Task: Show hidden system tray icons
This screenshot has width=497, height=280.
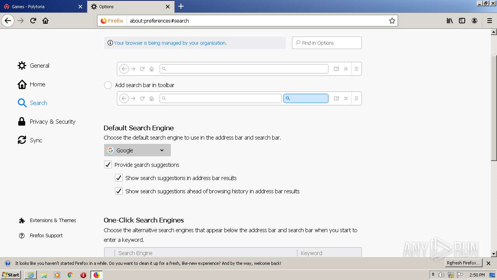Action: (x=433, y=275)
